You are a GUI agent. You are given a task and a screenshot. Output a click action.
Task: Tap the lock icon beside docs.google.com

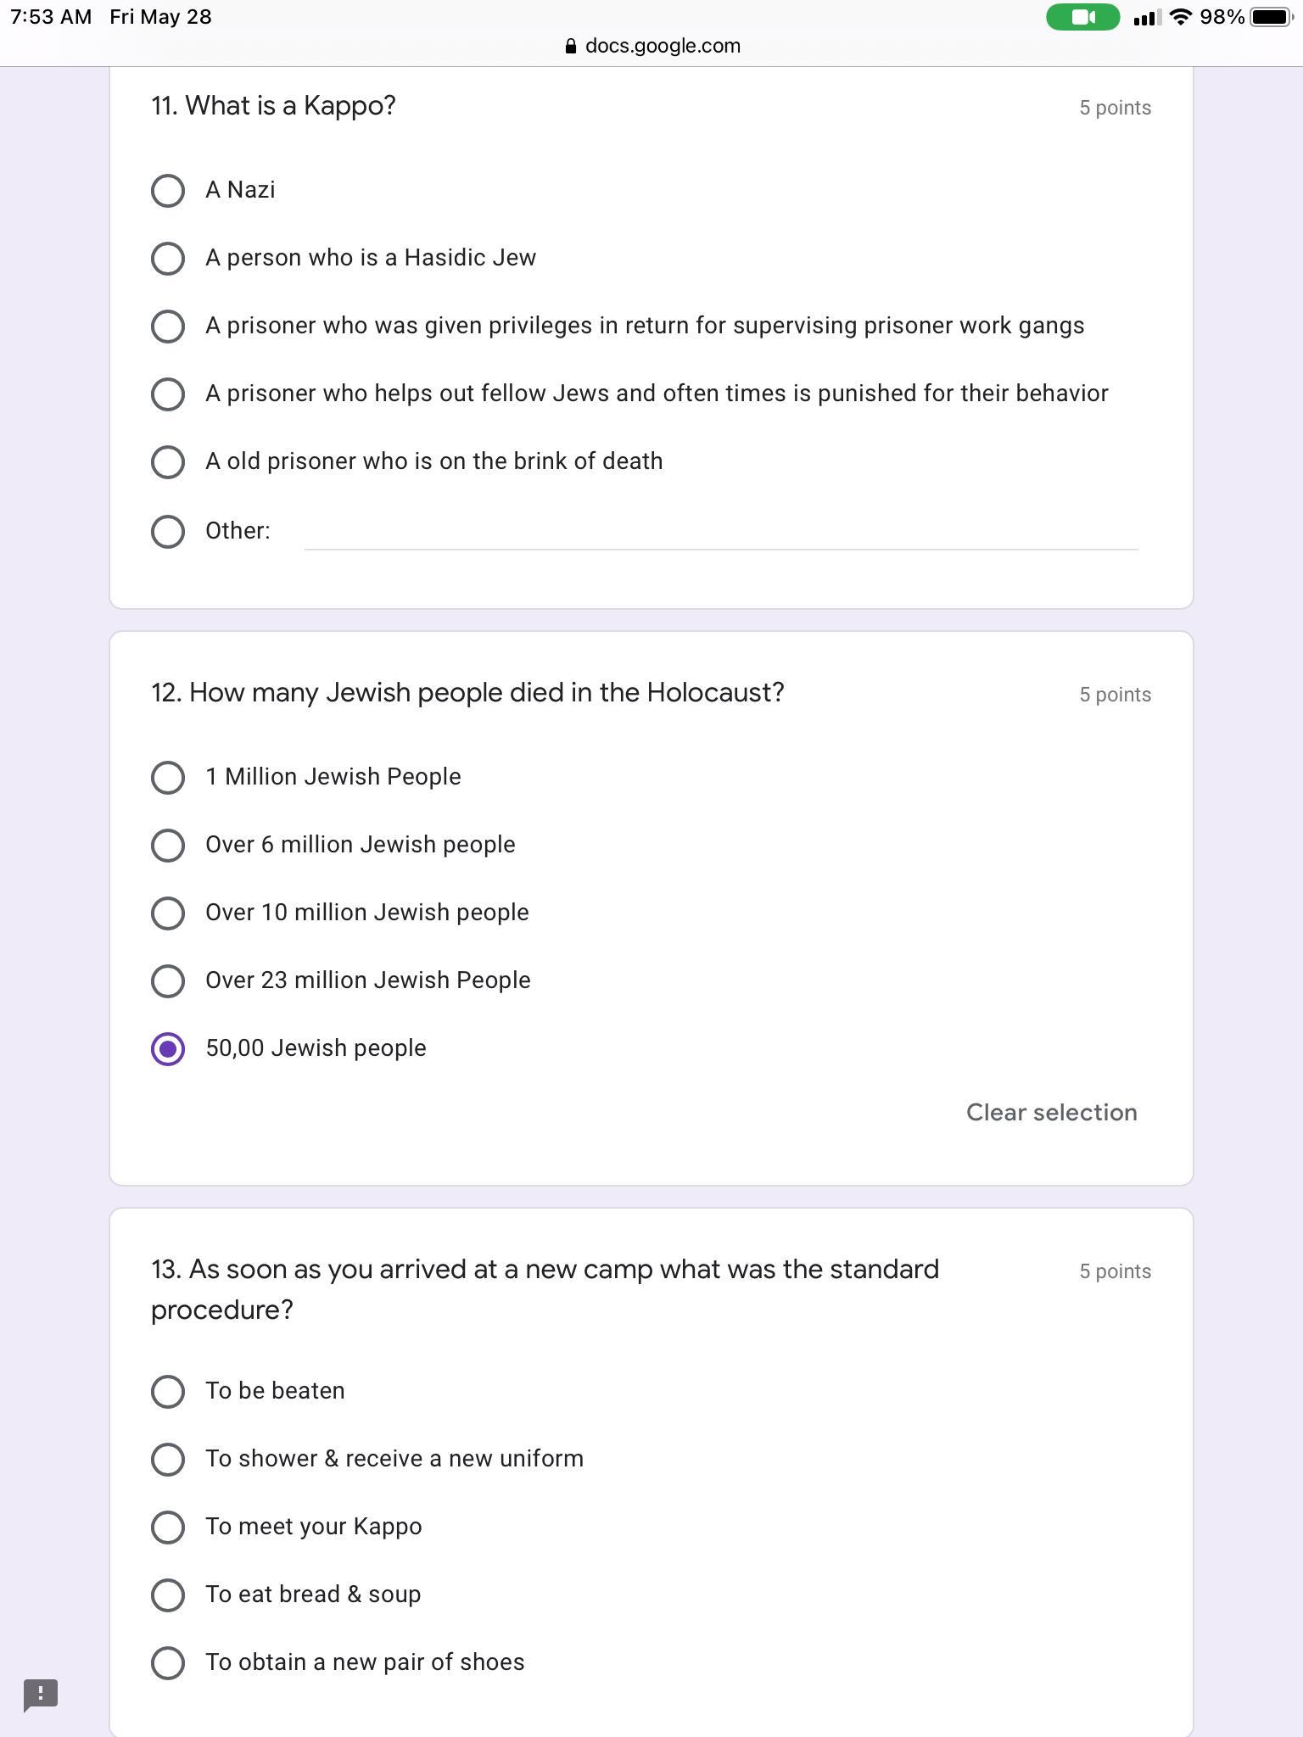[x=571, y=47]
